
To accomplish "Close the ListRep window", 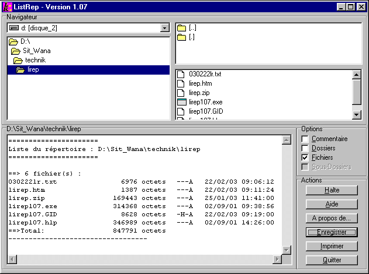I will [361, 7].
